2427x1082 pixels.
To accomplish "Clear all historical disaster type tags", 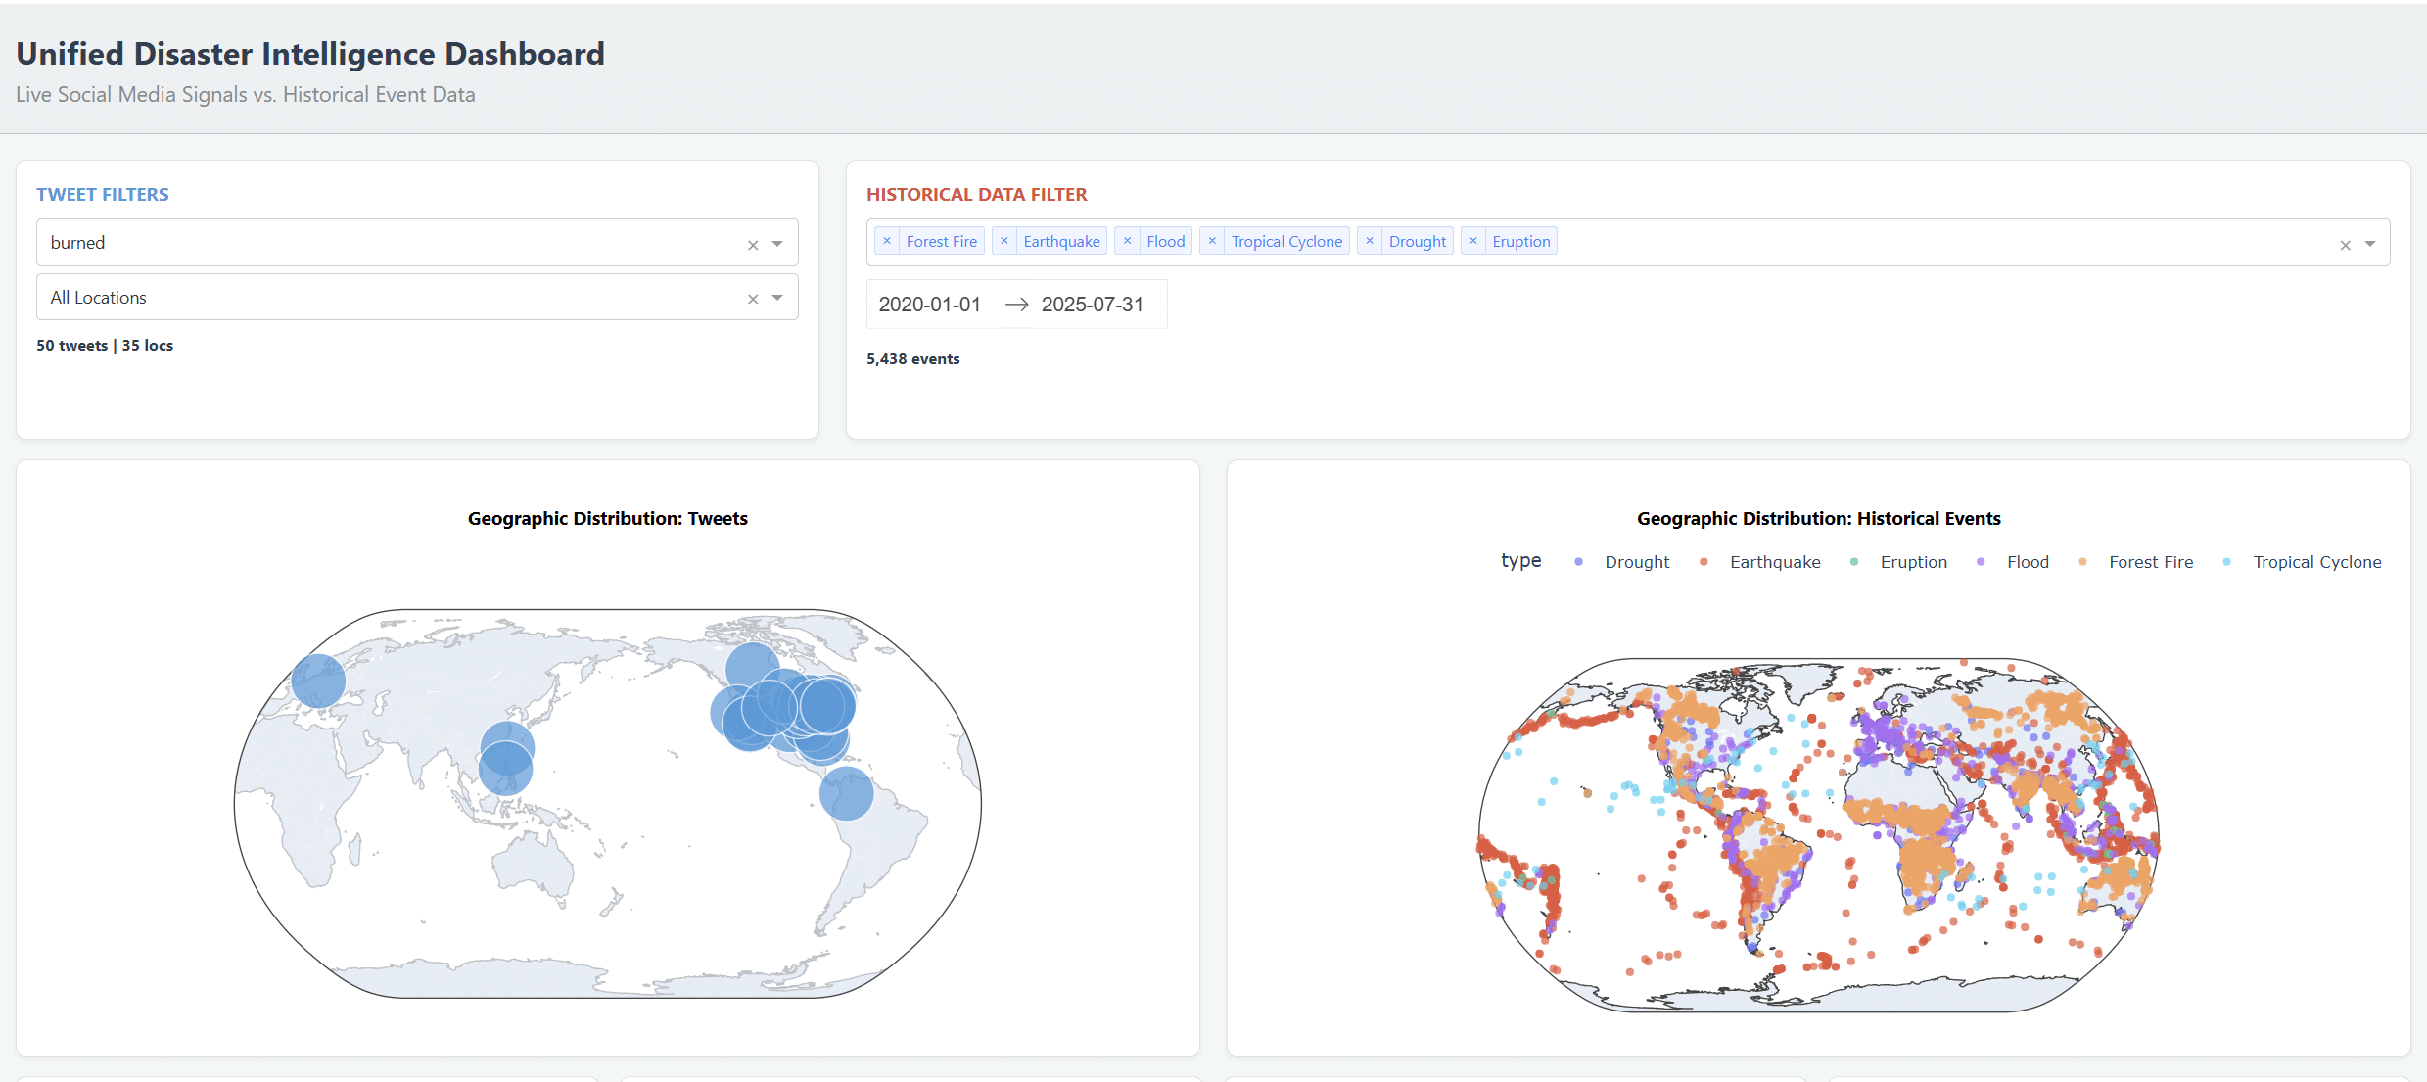I will [2345, 245].
